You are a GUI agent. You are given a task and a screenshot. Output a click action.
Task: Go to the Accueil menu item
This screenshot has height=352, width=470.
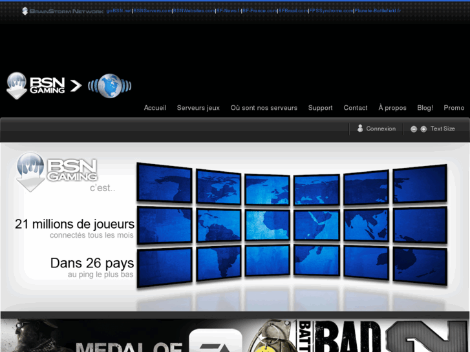coord(155,108)
